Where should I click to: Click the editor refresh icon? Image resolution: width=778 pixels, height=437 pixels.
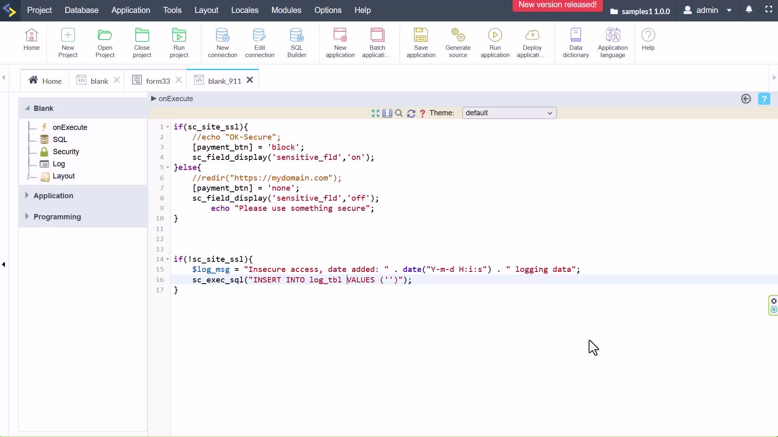(x=411, y=113)
